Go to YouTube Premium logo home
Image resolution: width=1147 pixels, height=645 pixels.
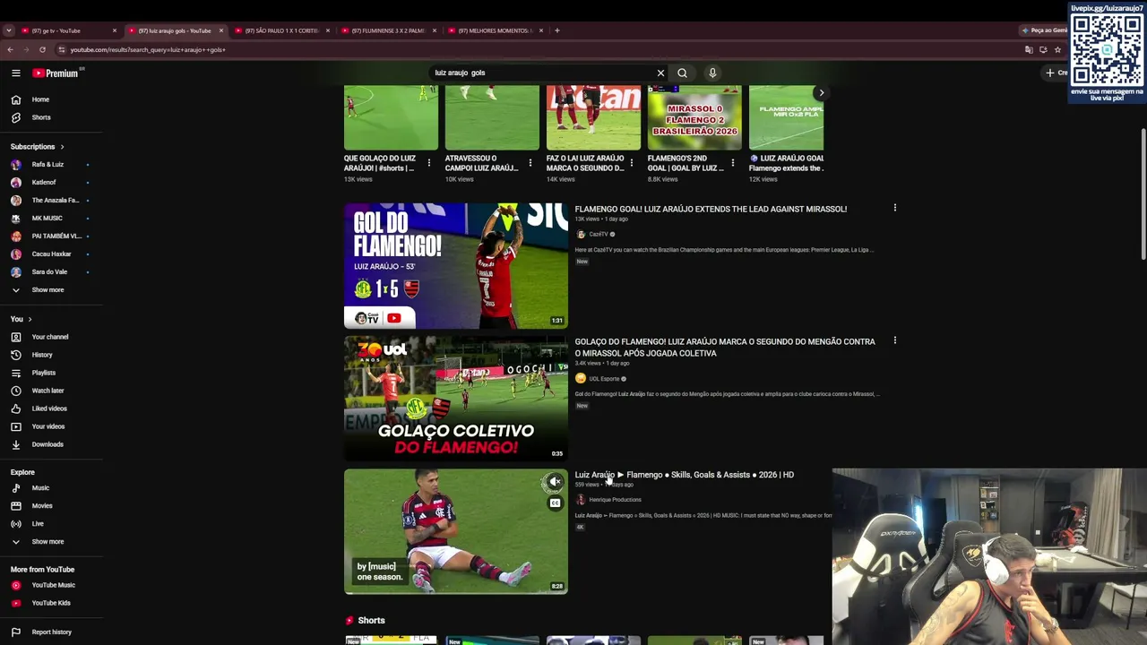point(56,73)
